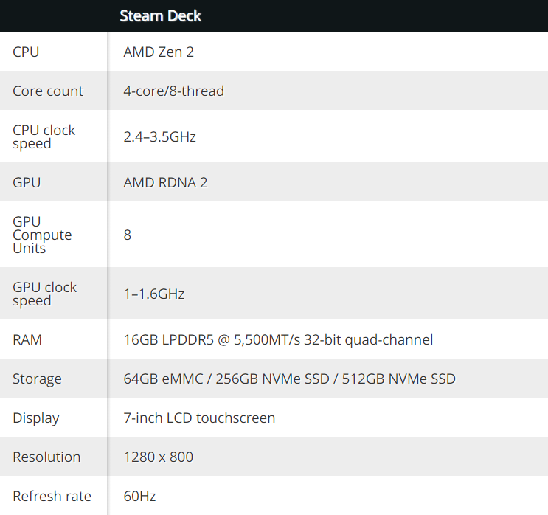
Task: Select the GPU row label
Action: coord(27,182)
